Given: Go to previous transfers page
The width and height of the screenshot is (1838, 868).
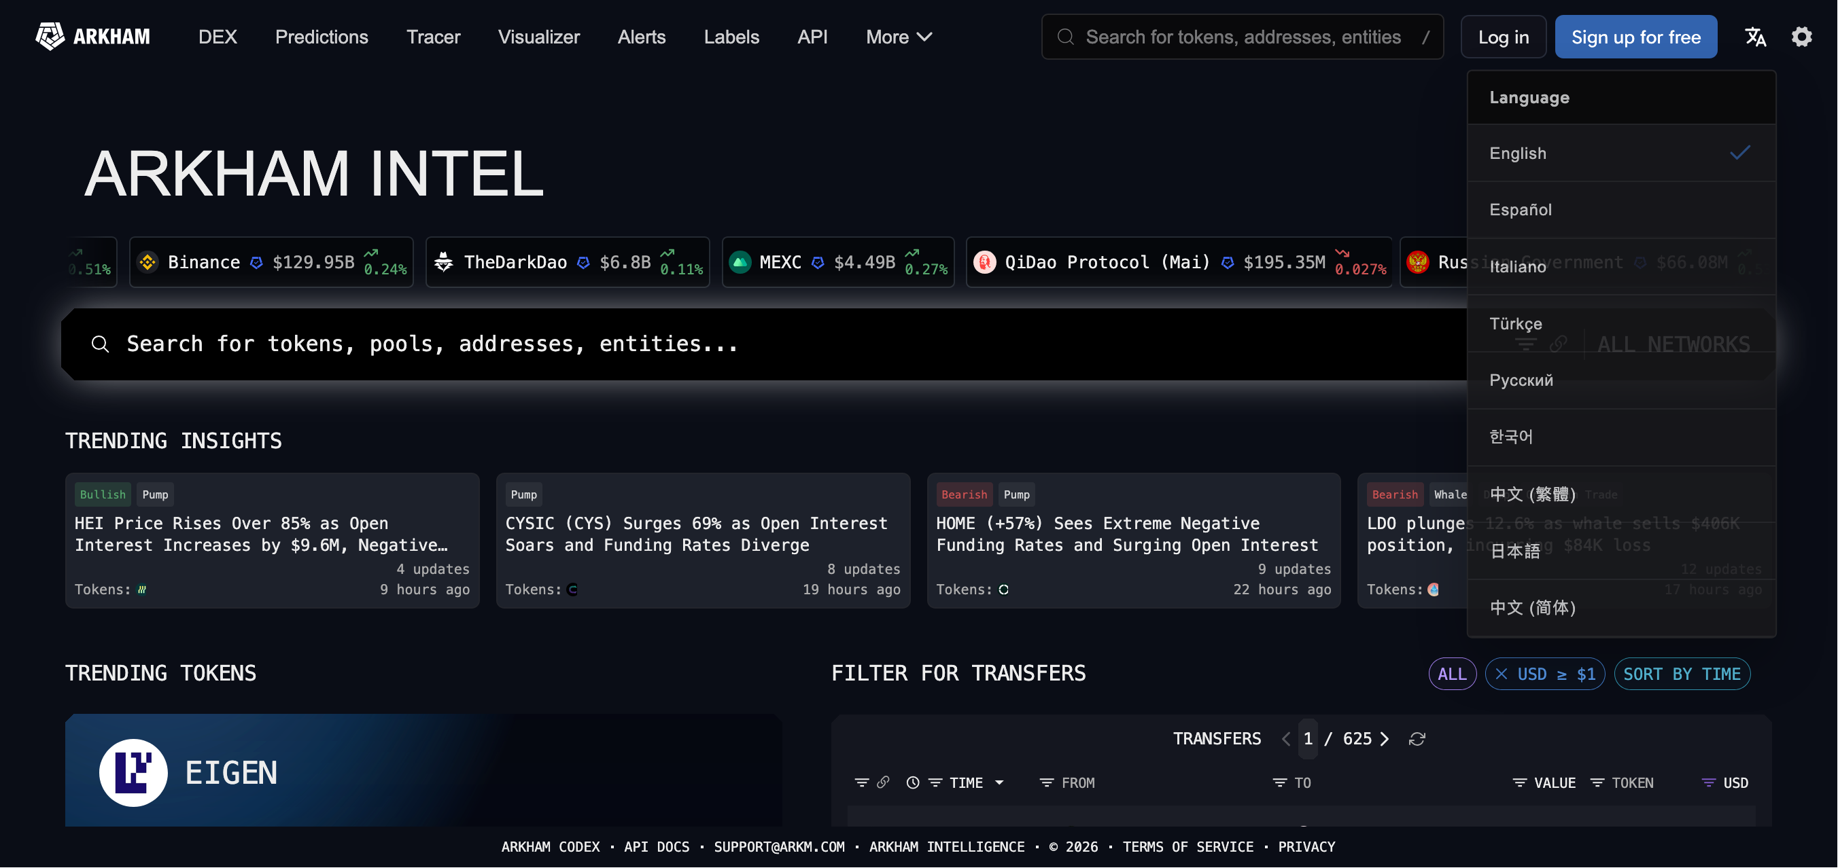Looking at the screenshot, I should [x=1286, y=739].
